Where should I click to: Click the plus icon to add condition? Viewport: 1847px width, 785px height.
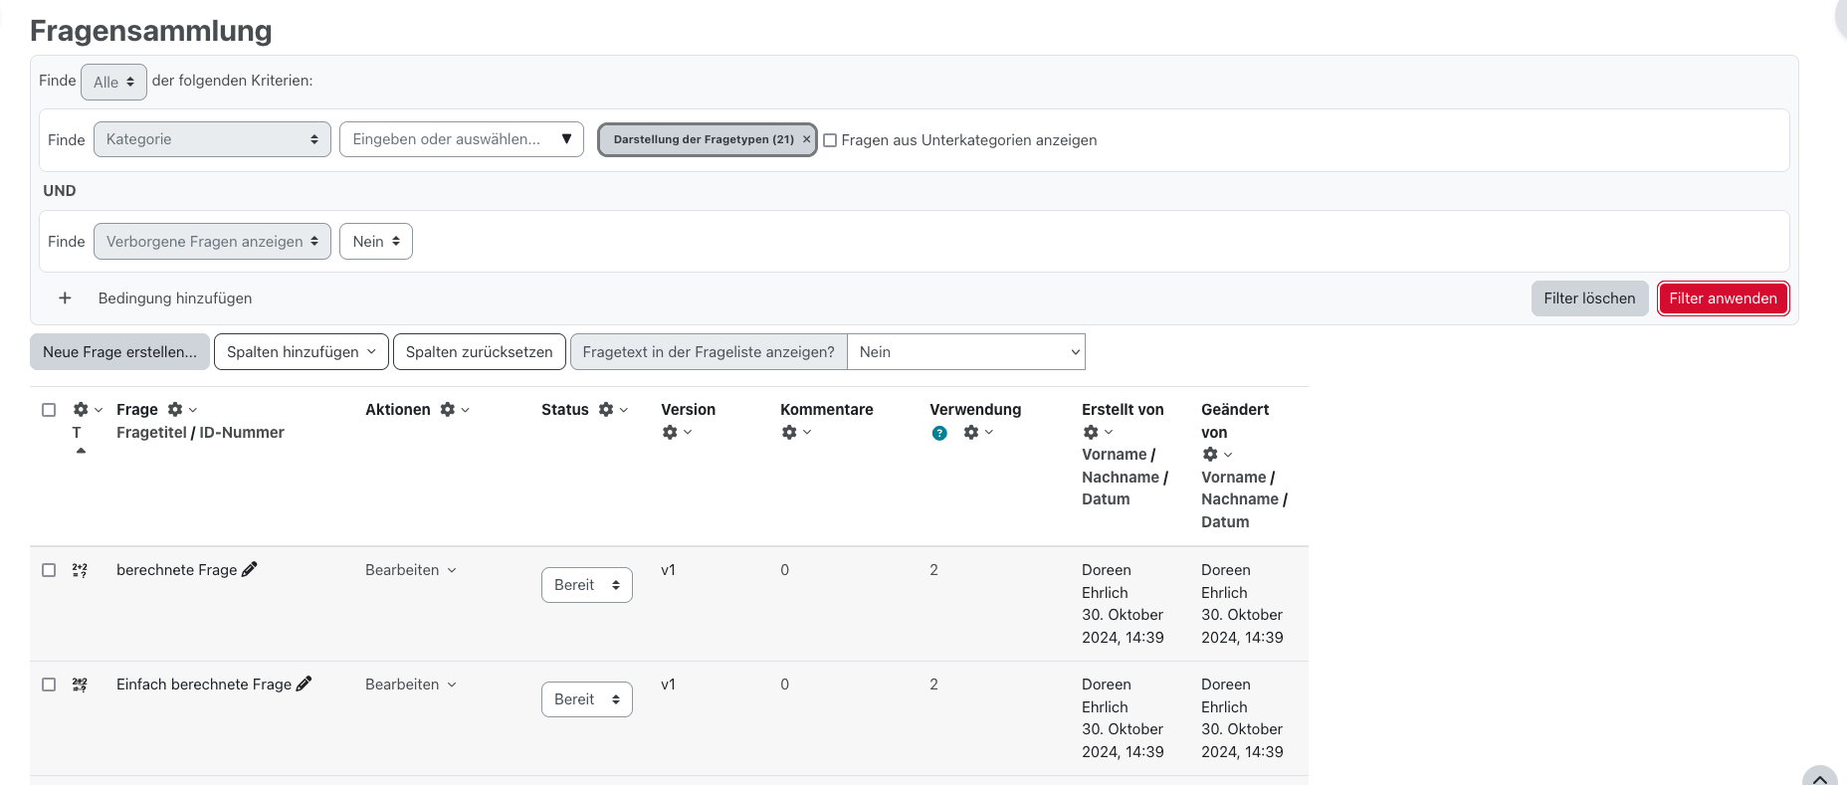[x=65, y=298]
